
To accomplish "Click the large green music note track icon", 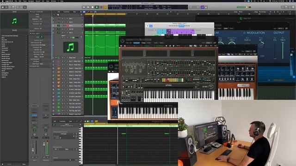I will click(x=71, y=47).
